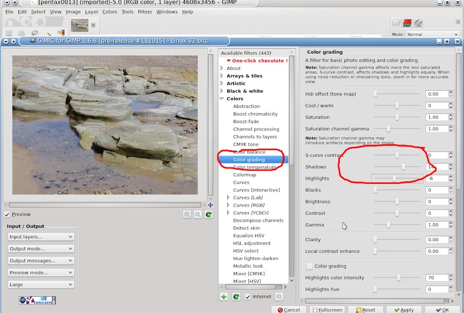
Task: Expand the Artistic filter category
Action: 222,83
